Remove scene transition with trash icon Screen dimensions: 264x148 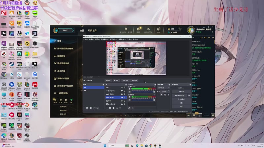point(165,95)
